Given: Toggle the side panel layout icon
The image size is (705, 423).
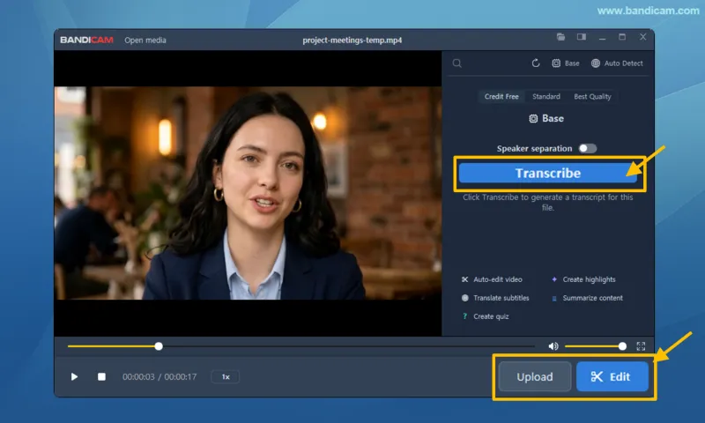Looking at the screenshot, I should click(x=582, y=37).
